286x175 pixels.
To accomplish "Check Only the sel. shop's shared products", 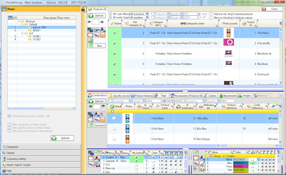I will [x=211, y=14].
